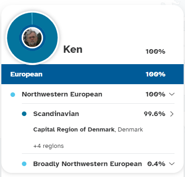Click the 100% value in European bar
This screenshot has width=185, height=177.
point(155,74)
